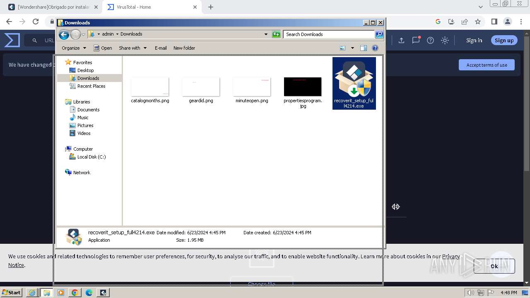Click the change view icon

342,48
